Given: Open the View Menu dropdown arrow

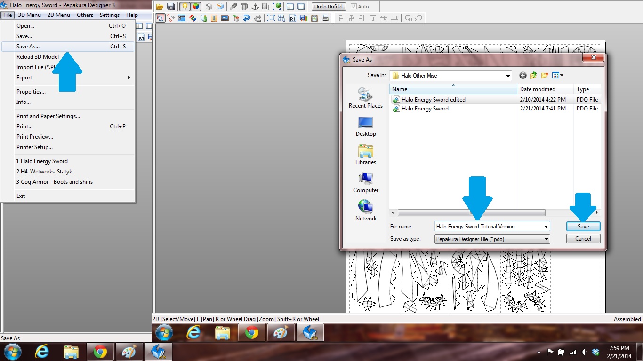Looking at the screenshot, I should [562, 76].
